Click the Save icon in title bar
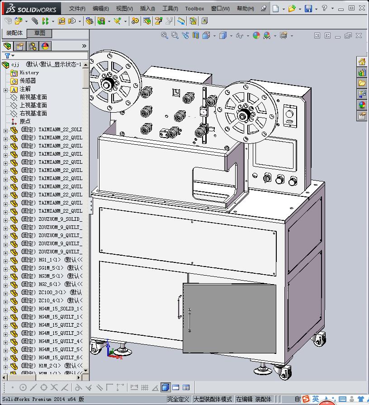This screenshot has height=405, width=369. 308,9
